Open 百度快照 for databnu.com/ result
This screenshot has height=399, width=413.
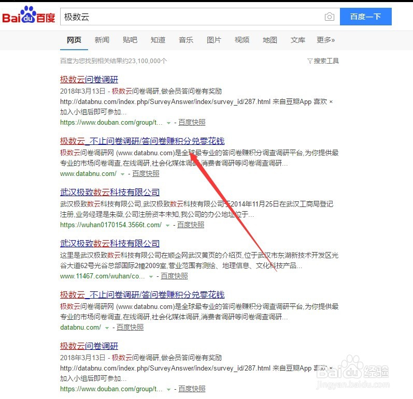click(130, 328)
